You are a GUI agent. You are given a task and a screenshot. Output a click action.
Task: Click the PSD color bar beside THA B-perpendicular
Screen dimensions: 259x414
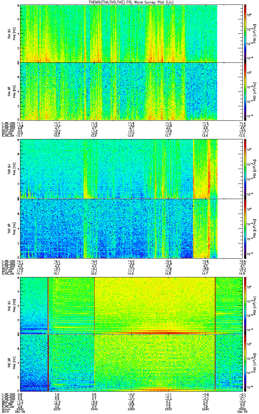[245, 33]
